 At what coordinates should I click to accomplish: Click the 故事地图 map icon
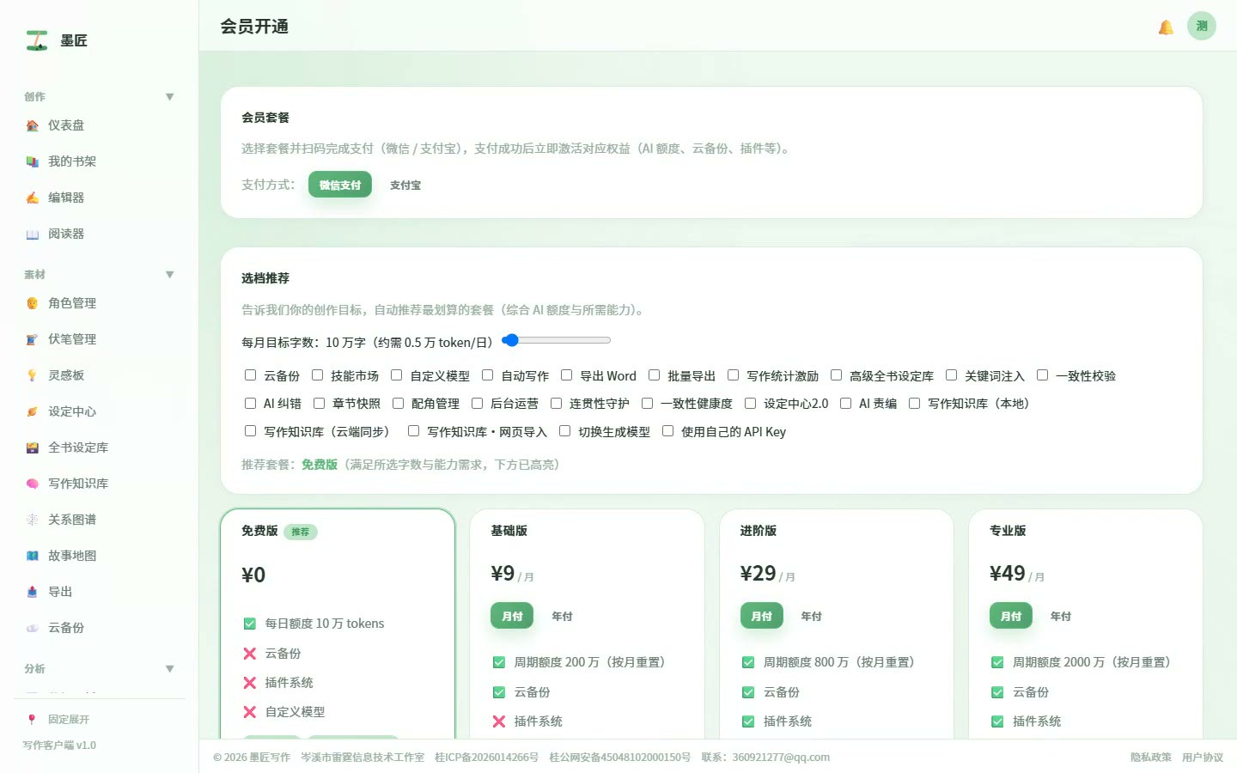click(x=32, y=556)
